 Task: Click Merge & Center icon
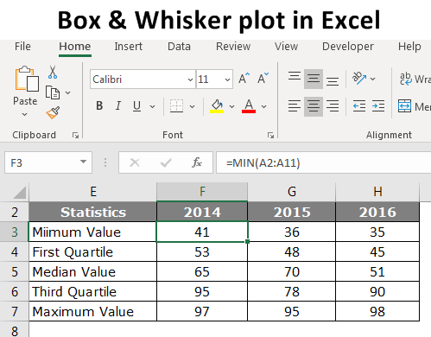(404, 106)
